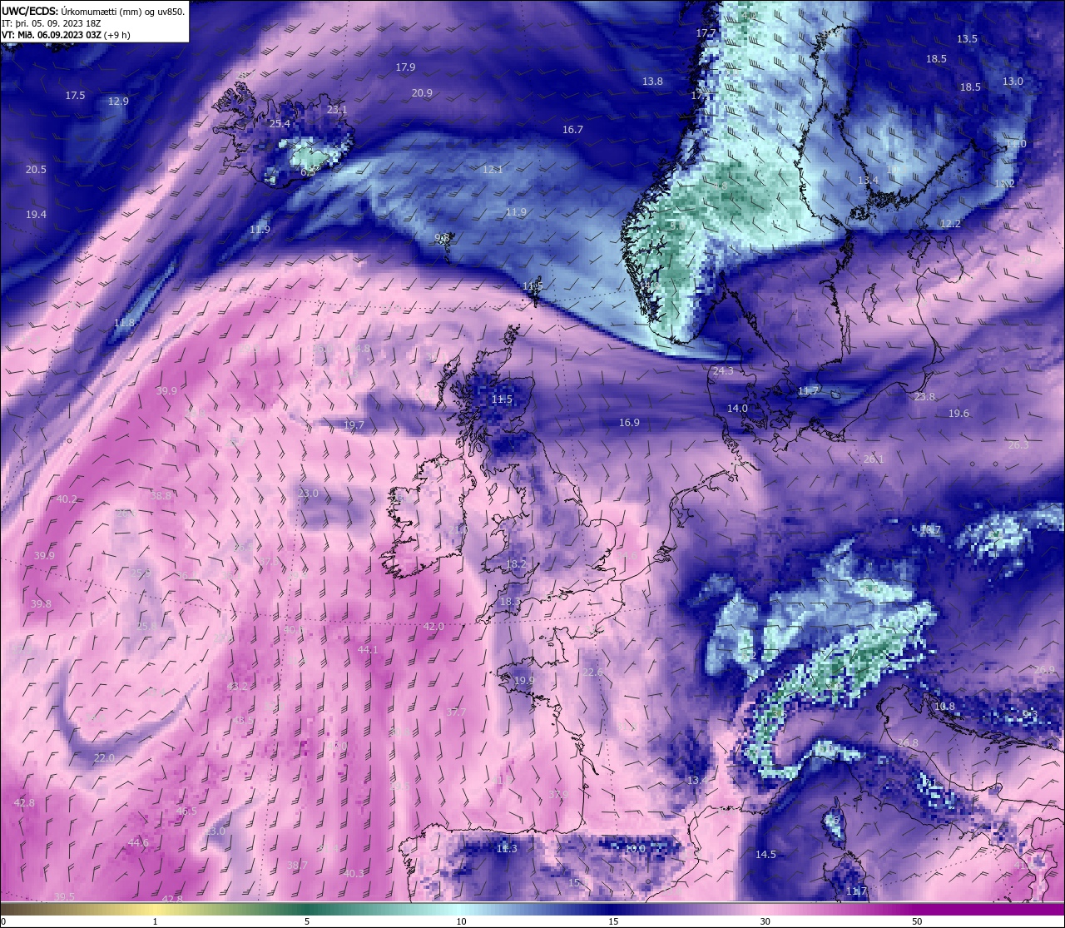The width and height of the screenshot is (1065, 928).
Task: Click the 23.0 value west of Ireland
Action: point(308,494)
